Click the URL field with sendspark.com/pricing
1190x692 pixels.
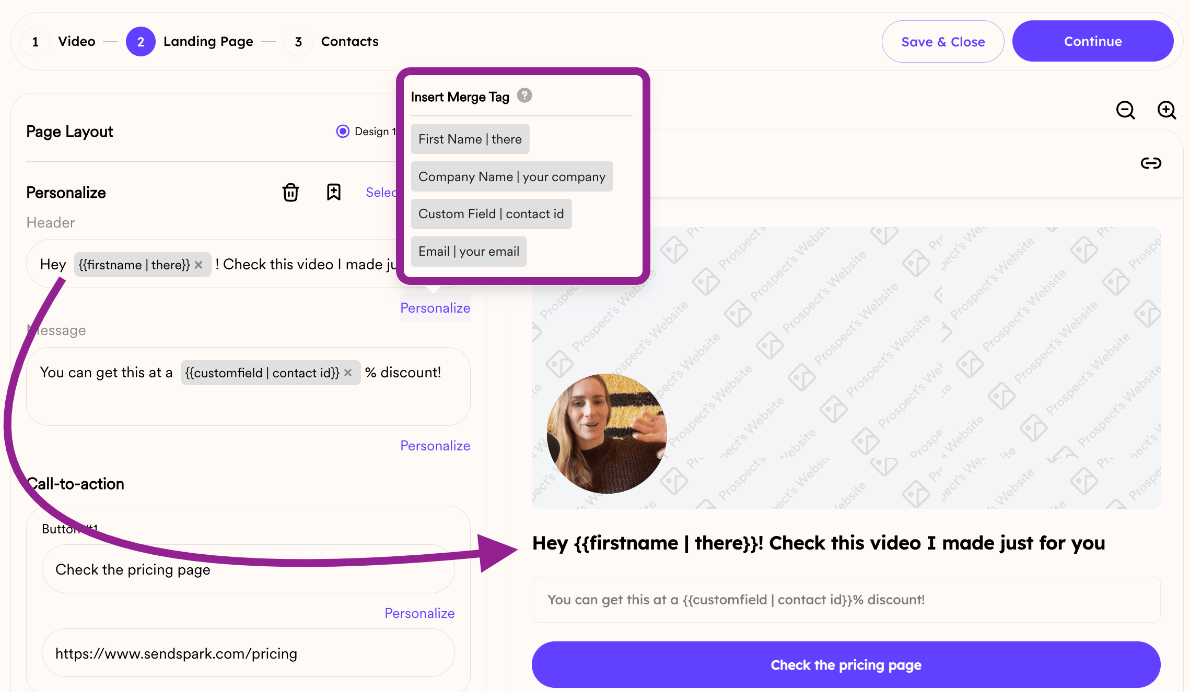pyautogui.click(x=248, y=653)
